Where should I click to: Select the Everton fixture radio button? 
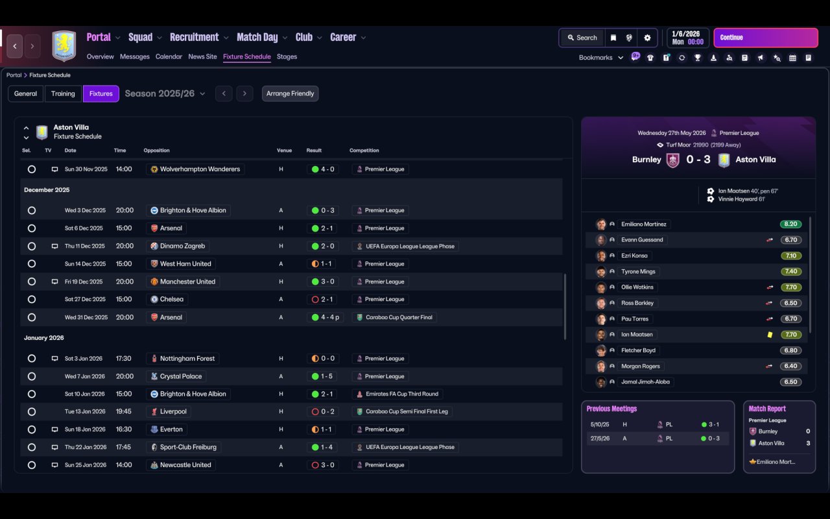pyautogui.click(x=32, y=429)
